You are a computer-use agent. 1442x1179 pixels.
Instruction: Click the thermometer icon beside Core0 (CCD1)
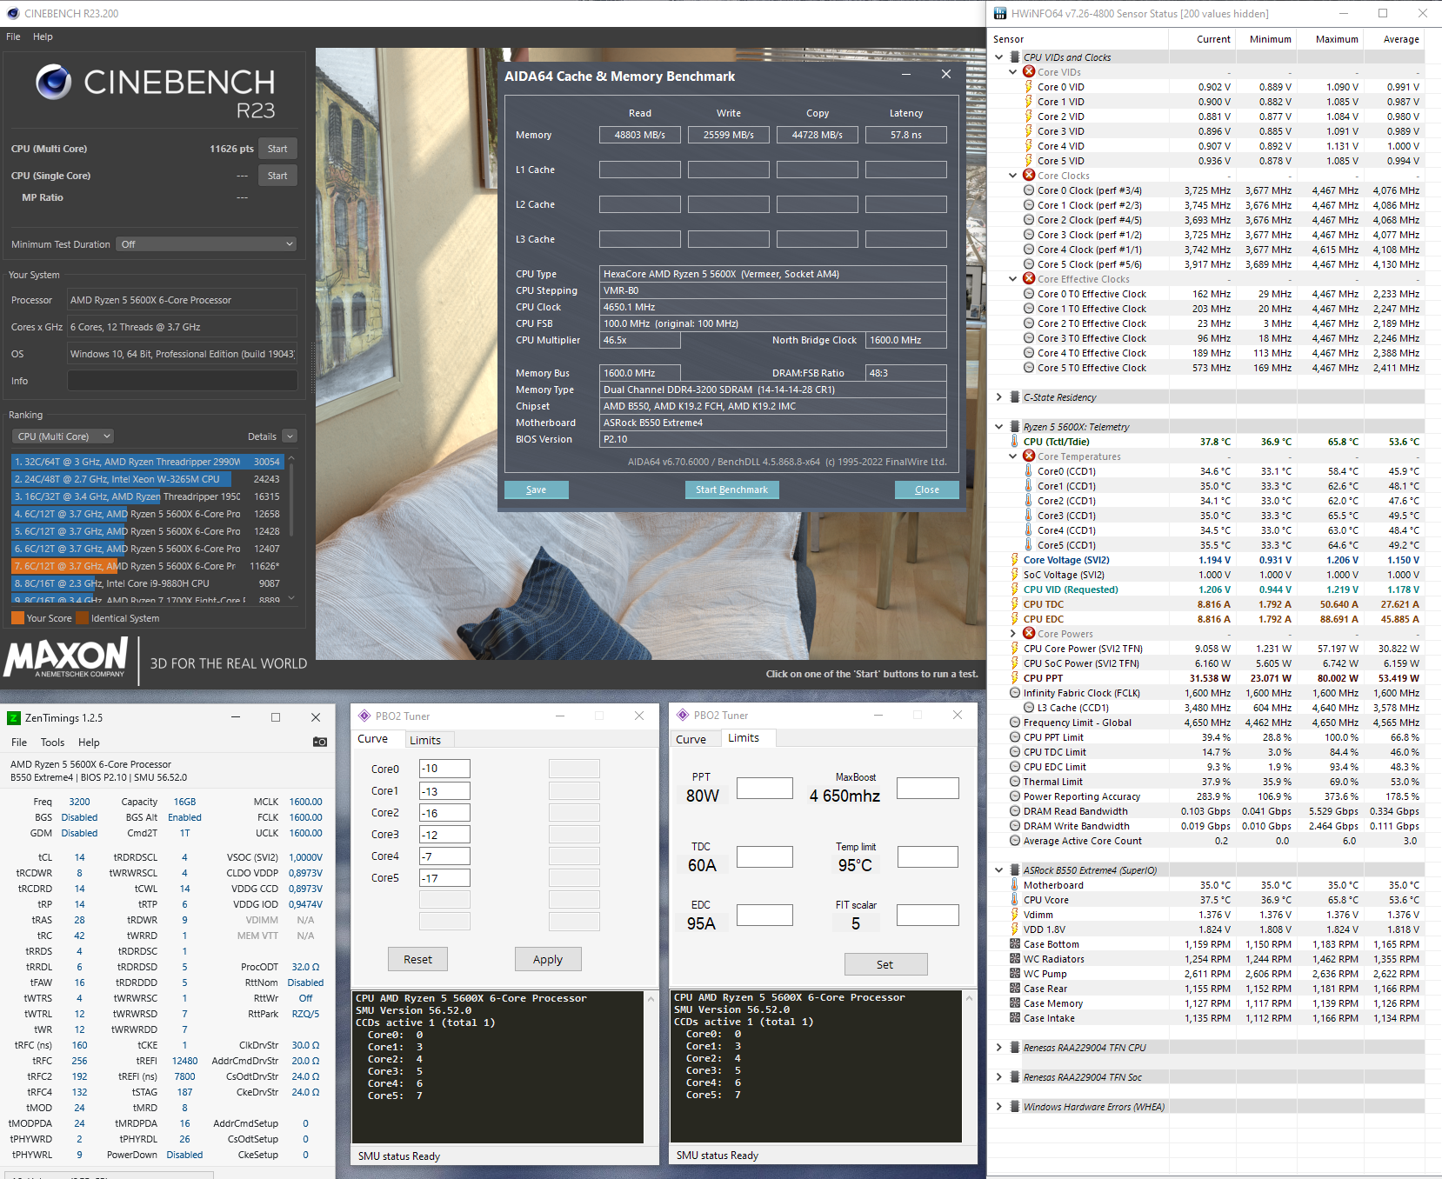[1029, 471]
